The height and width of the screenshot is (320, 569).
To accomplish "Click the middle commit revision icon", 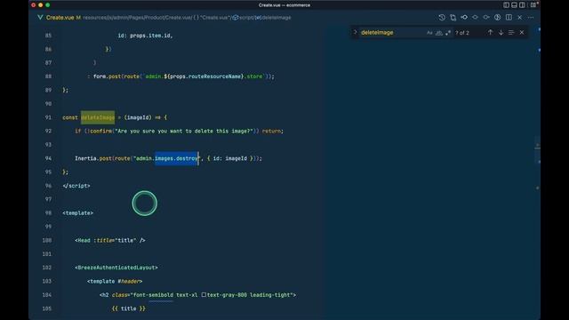I will point(475,18).
